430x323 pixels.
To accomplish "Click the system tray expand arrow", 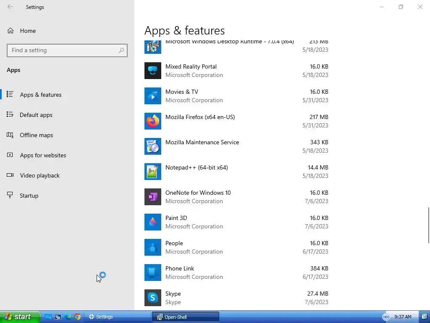I will click(386, 317).
